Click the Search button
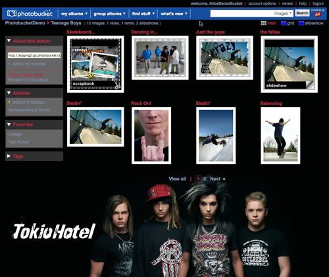 [x=302, y=13]
